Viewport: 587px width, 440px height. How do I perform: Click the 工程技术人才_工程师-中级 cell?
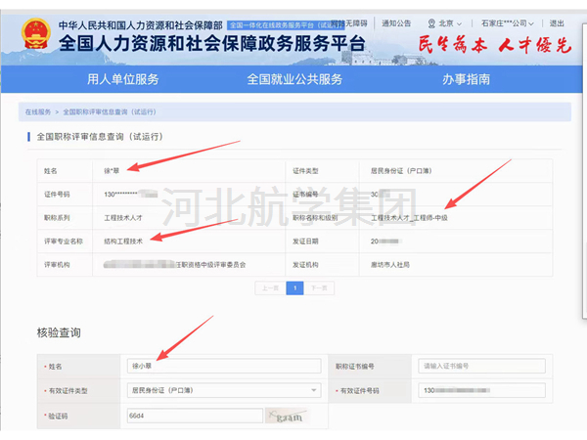pos(409,218)
